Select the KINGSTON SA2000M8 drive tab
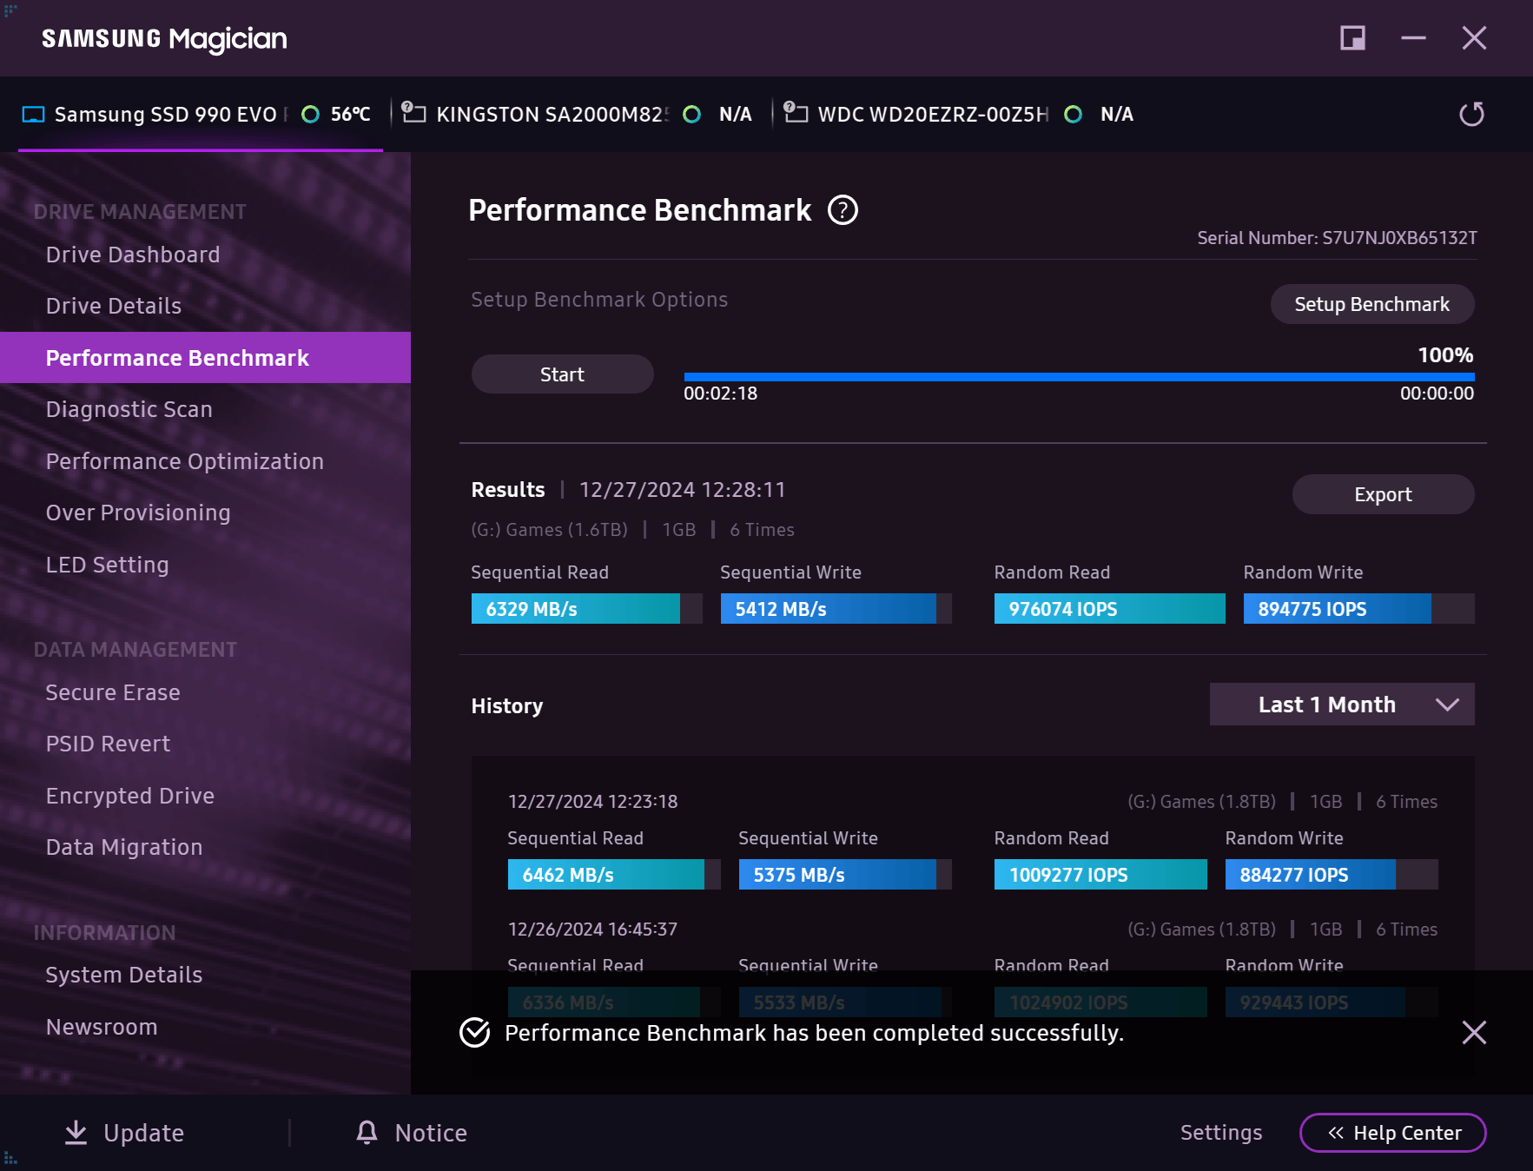1533x1171 pixels. [x=576, y=114]
